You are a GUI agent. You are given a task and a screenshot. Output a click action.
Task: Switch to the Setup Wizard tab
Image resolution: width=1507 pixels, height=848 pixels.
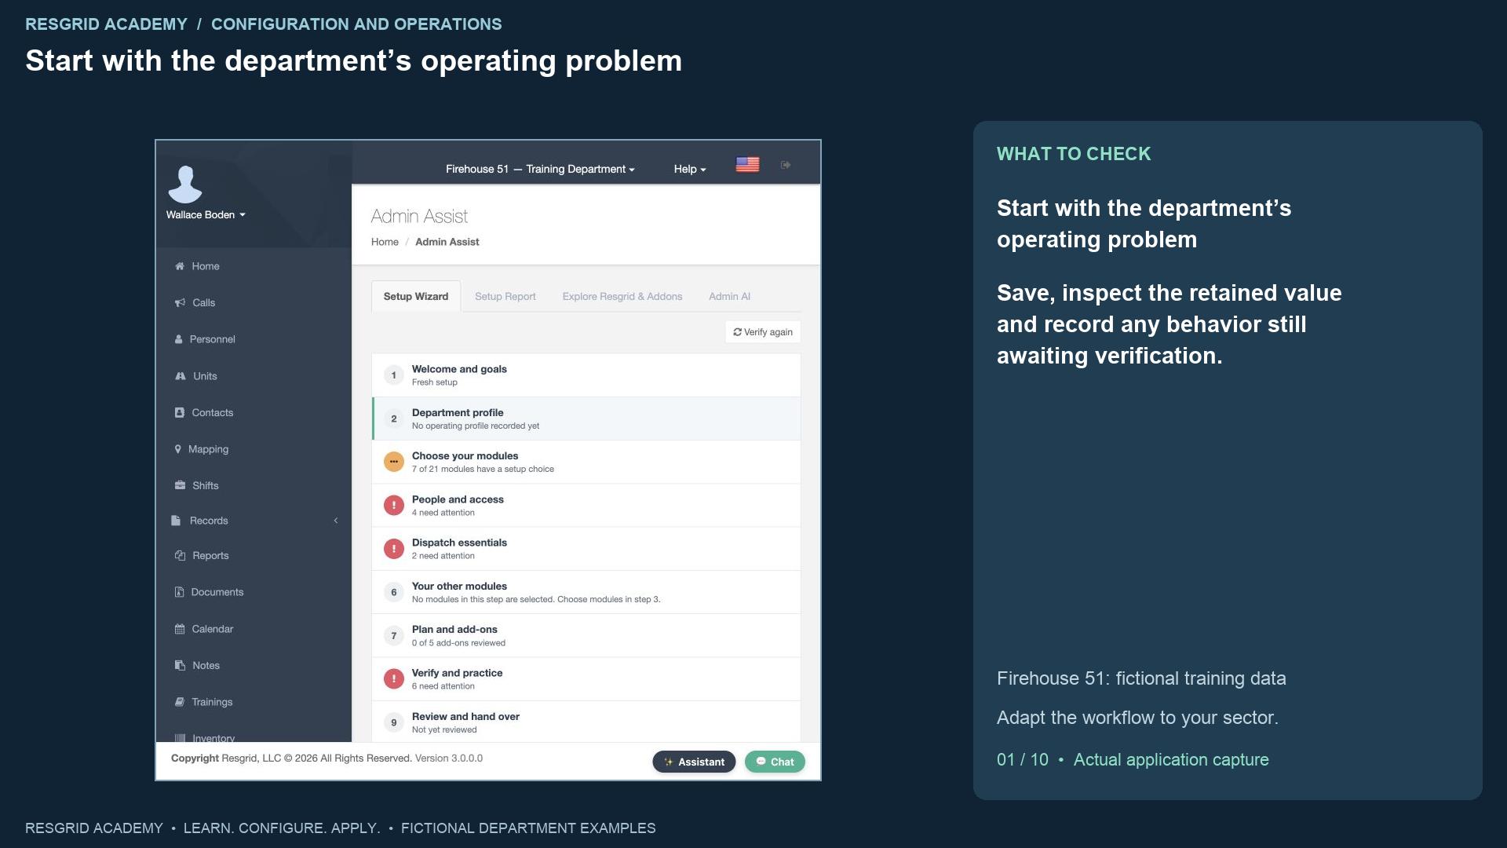pos(416,296)
